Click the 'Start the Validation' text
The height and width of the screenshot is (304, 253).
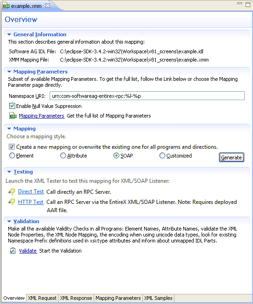pos(60,251)
